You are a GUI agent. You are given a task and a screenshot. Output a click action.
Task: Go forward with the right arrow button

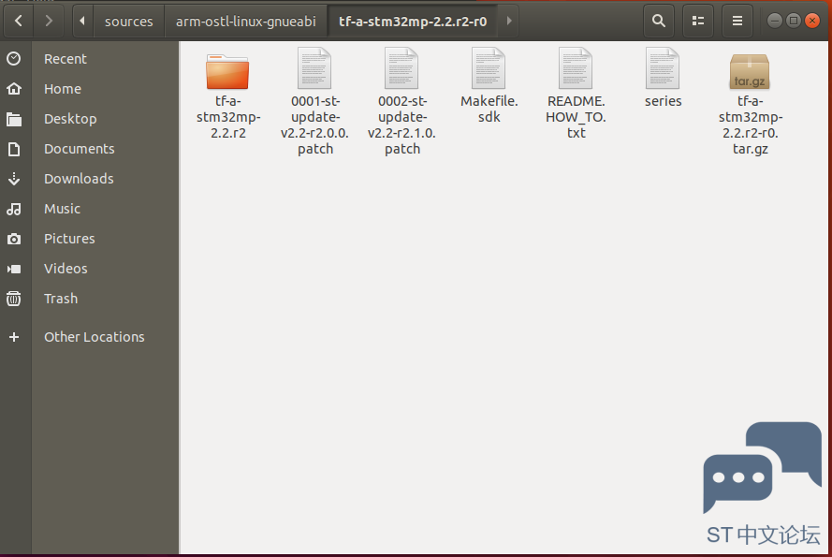coord(49,22)
